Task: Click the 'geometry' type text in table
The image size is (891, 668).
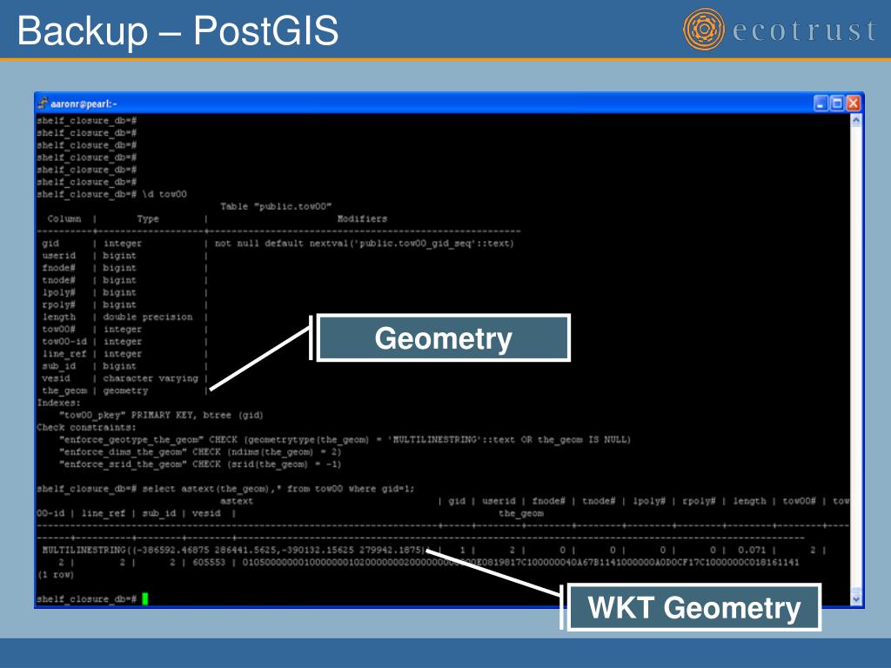Action: [125, 391]
